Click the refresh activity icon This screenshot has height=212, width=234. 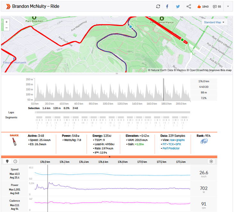158,6
